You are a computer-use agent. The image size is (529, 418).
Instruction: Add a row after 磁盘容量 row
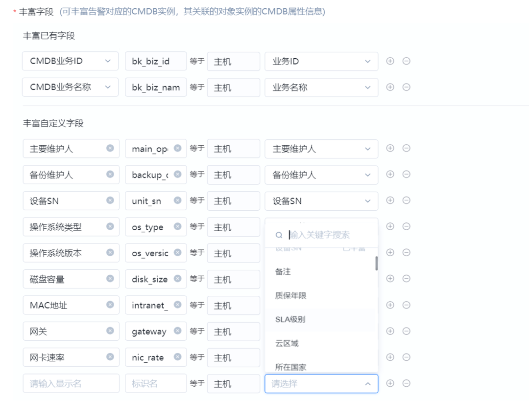pyautogui.click(x=390, y=279)
